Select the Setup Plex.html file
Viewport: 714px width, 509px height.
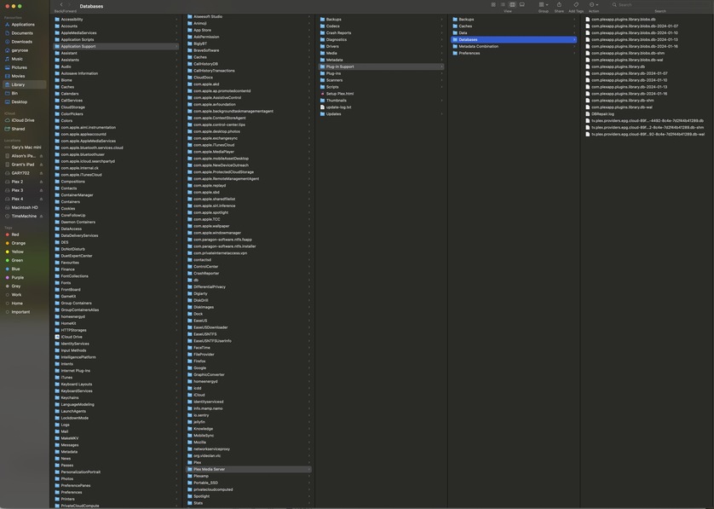point(381,94)
